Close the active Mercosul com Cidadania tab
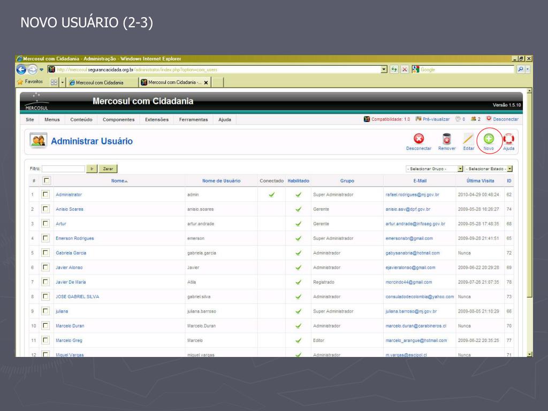This screenshot has width=548, height=411. pos(206,82)
